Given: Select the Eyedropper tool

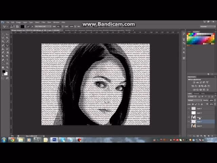Looking at the screenshot, I should coord(7,42).
